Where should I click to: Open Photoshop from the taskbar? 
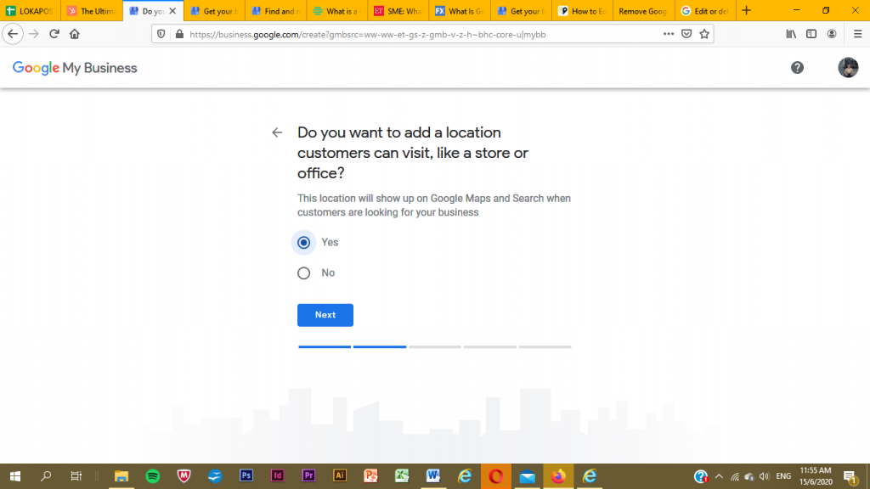click(246, 476)
